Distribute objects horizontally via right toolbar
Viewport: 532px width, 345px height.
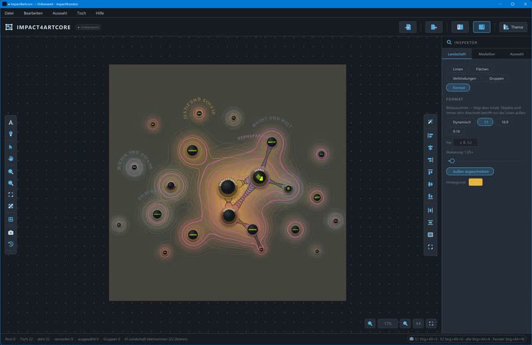[430, 210]
